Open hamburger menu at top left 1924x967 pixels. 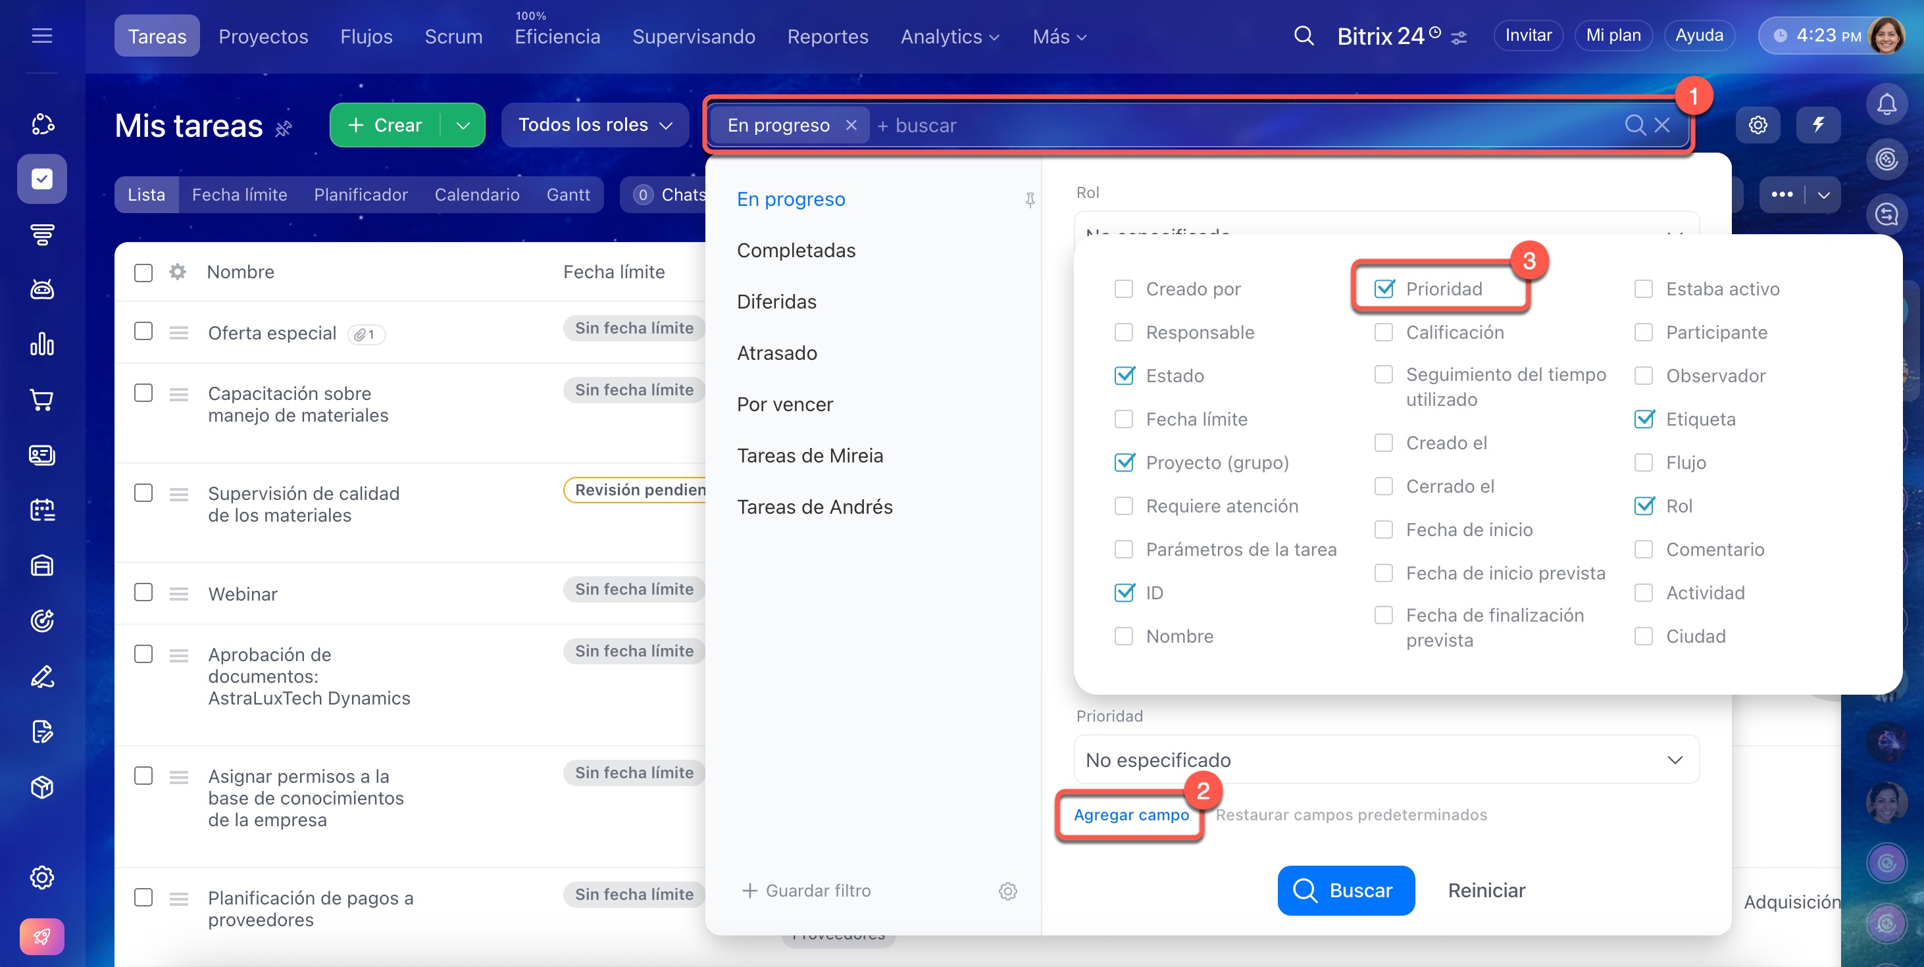[x=42, y=36]
